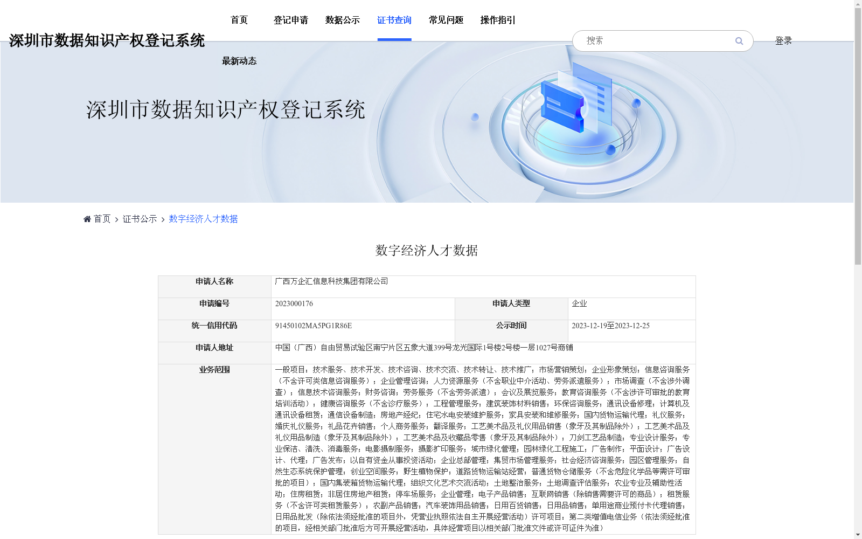The height and width of the screenshot is (539, 862).
Task: Click the 统一信用代码 label cell
Action: [214, 331]
